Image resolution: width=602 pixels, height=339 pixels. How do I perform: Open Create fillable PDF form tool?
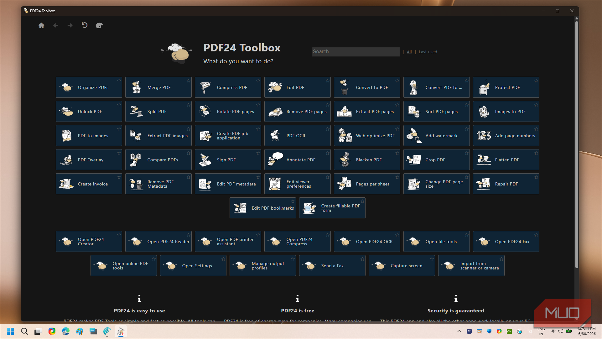click(x=332, y=208)
